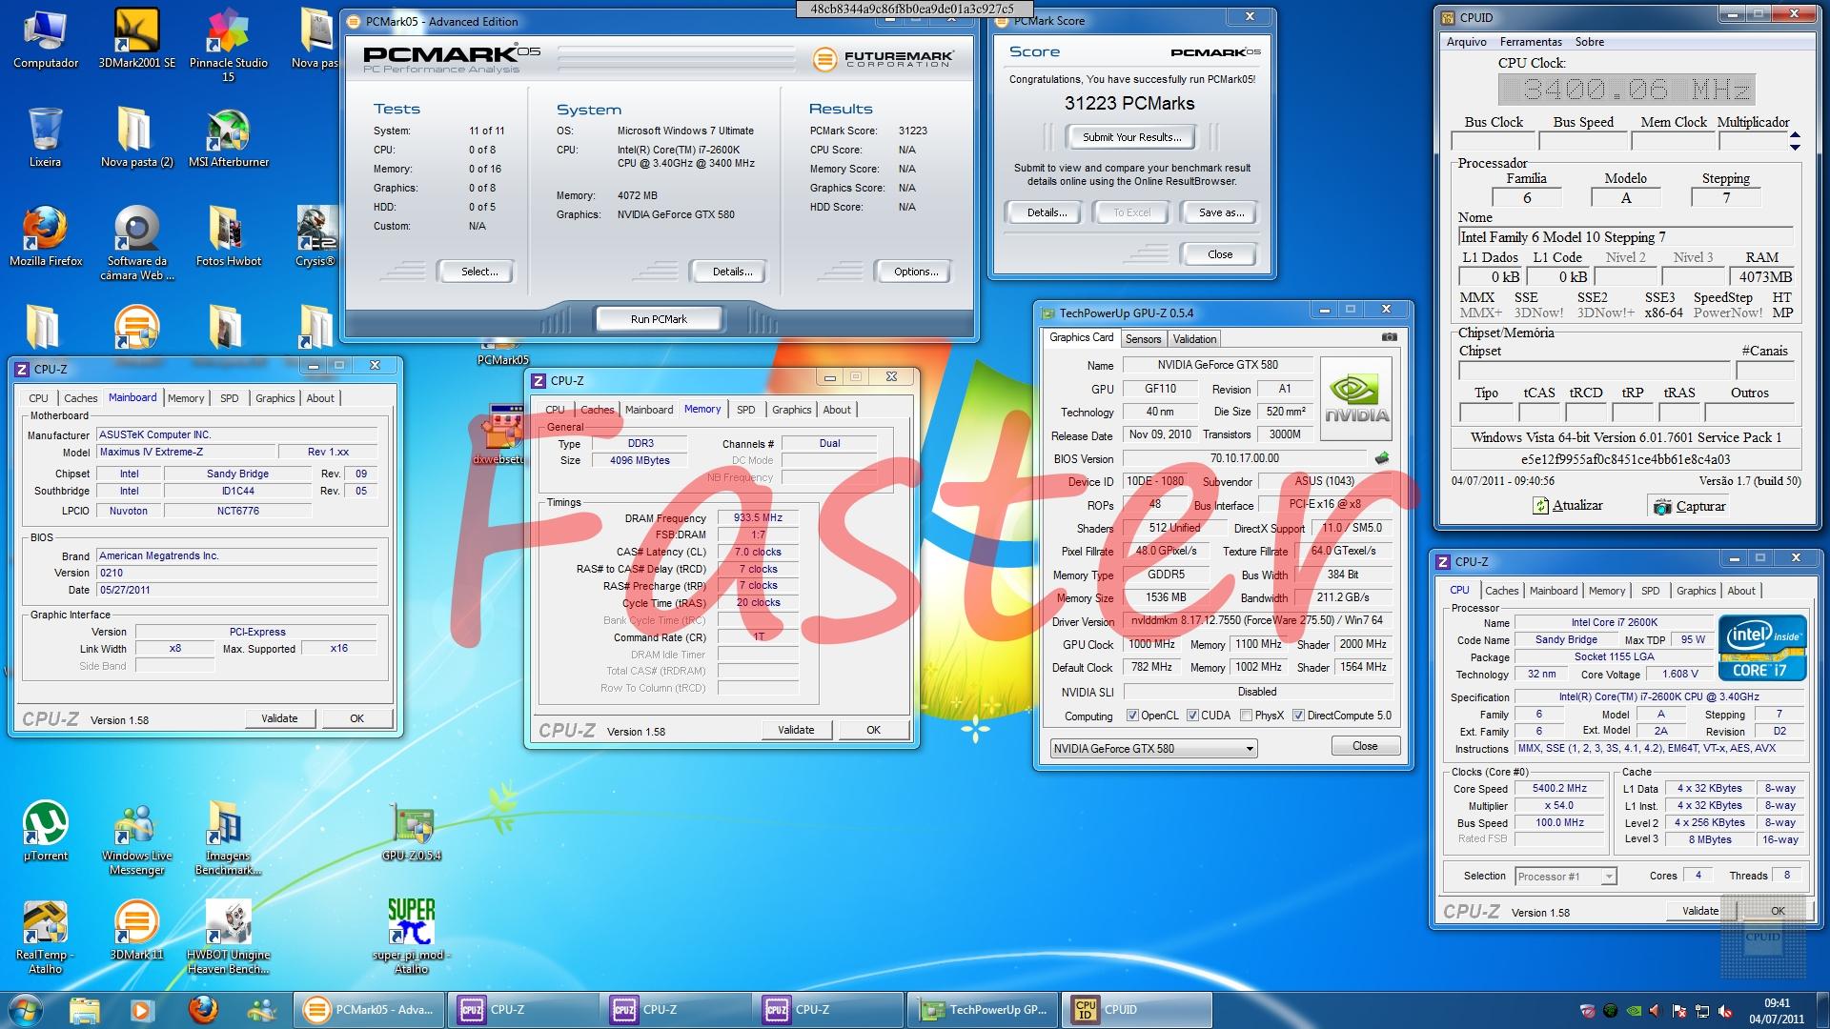Switch to TechPowerUp GPU-Z taskbar button
1830x1029 pixels.
(982, 1010)
